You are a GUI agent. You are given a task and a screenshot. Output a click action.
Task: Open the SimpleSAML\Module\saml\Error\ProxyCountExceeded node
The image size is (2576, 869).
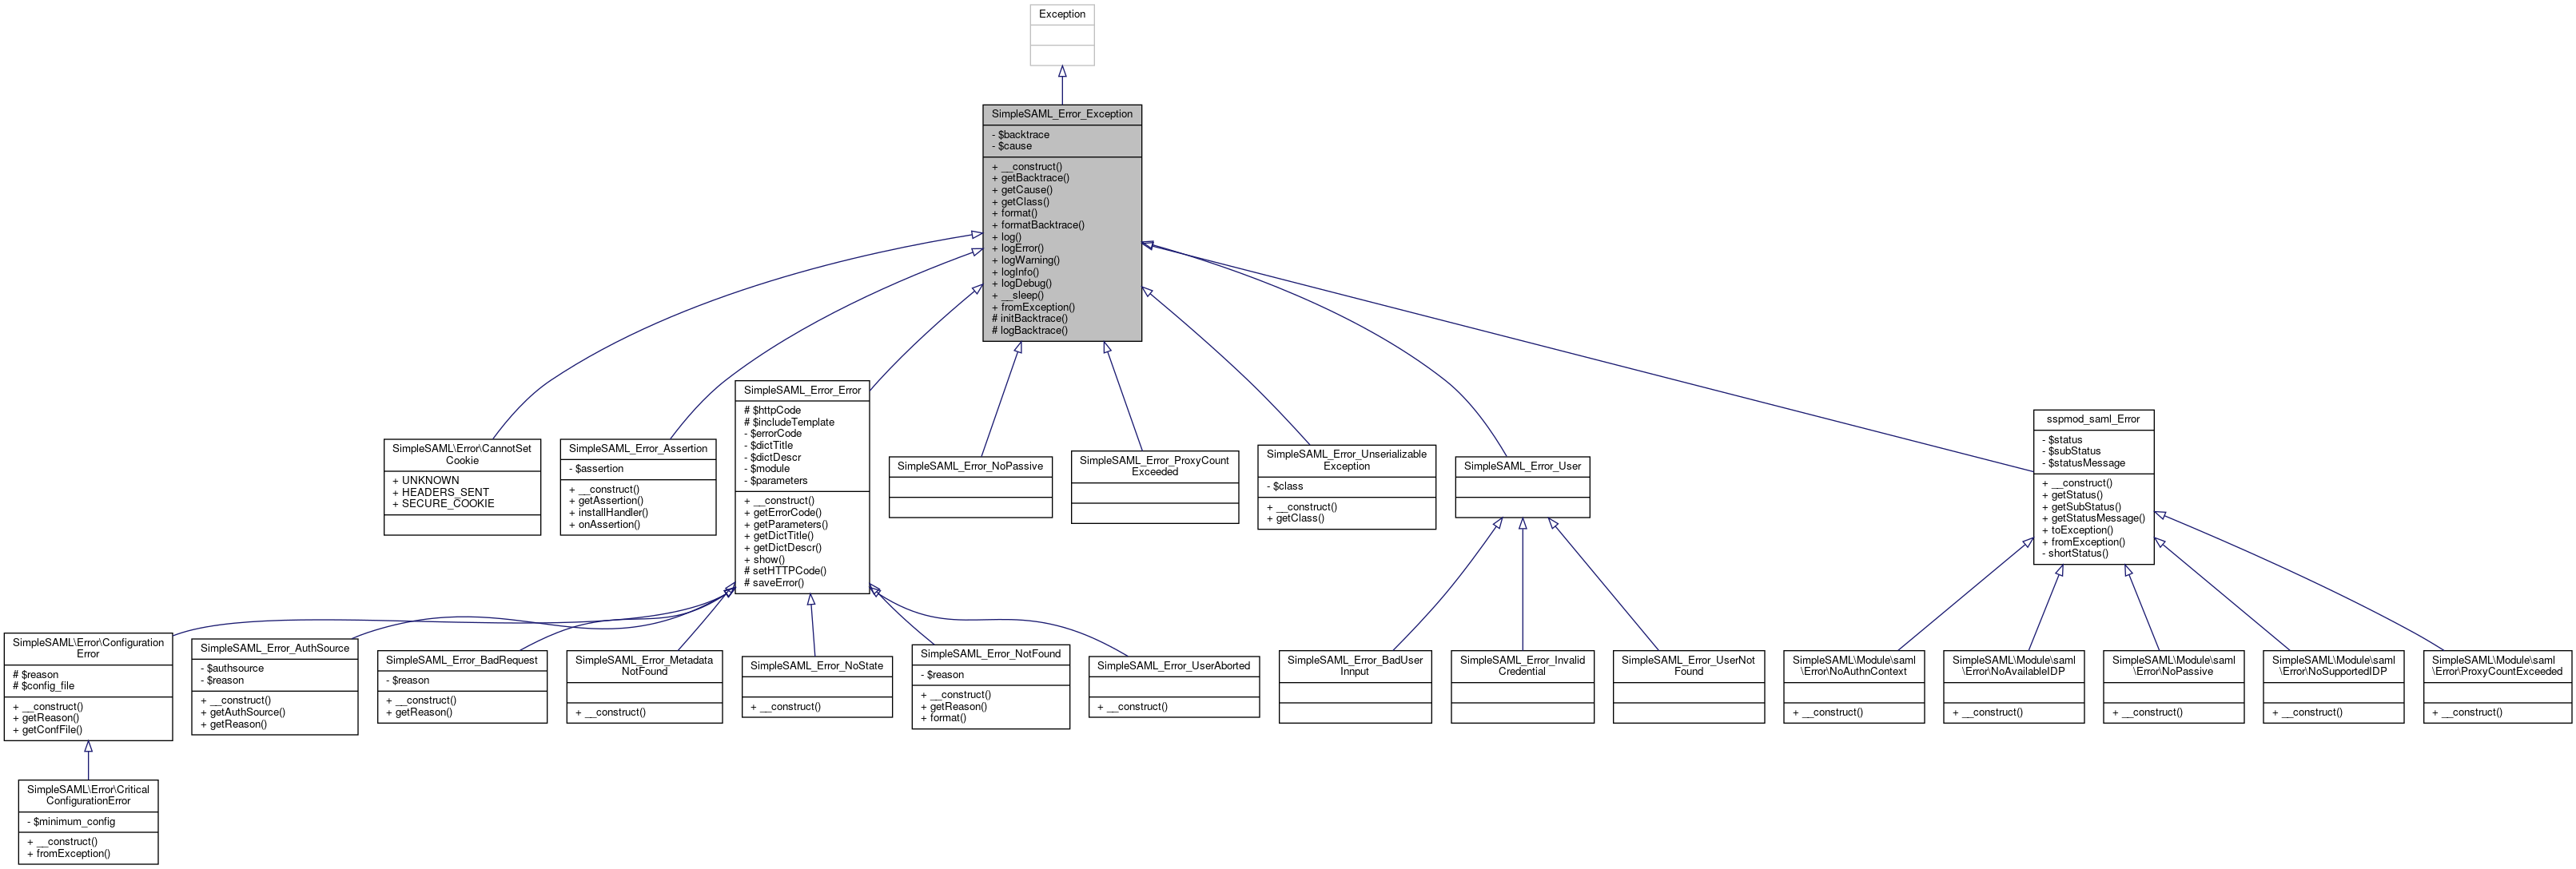pyautogui.click(x=2497, y=687)
